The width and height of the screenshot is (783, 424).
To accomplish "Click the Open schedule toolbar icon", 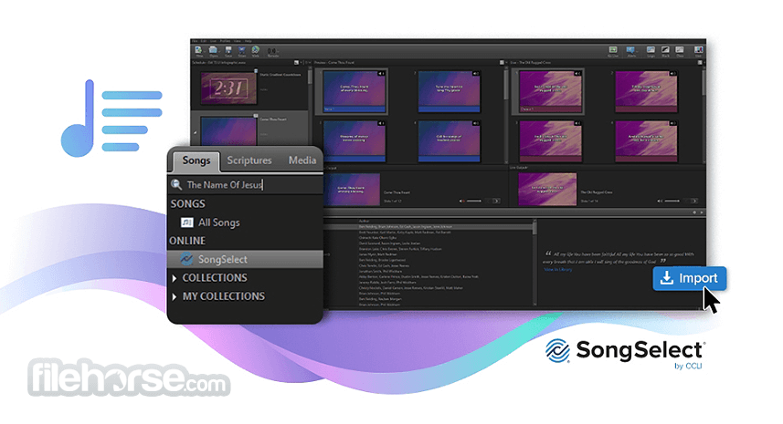I will [x=213, y=50].
